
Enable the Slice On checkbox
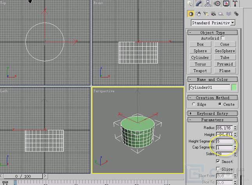(218, 169)
